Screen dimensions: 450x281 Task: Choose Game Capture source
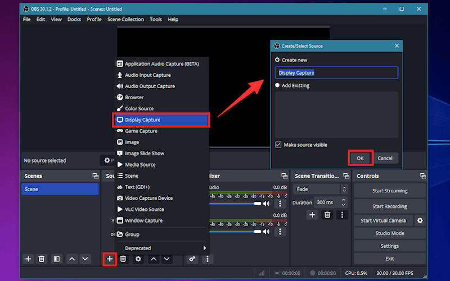[x=162, y=131]
